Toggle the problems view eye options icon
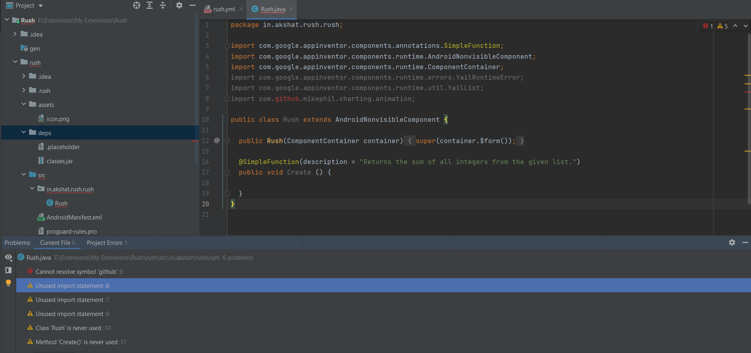 tap(8, 257)
